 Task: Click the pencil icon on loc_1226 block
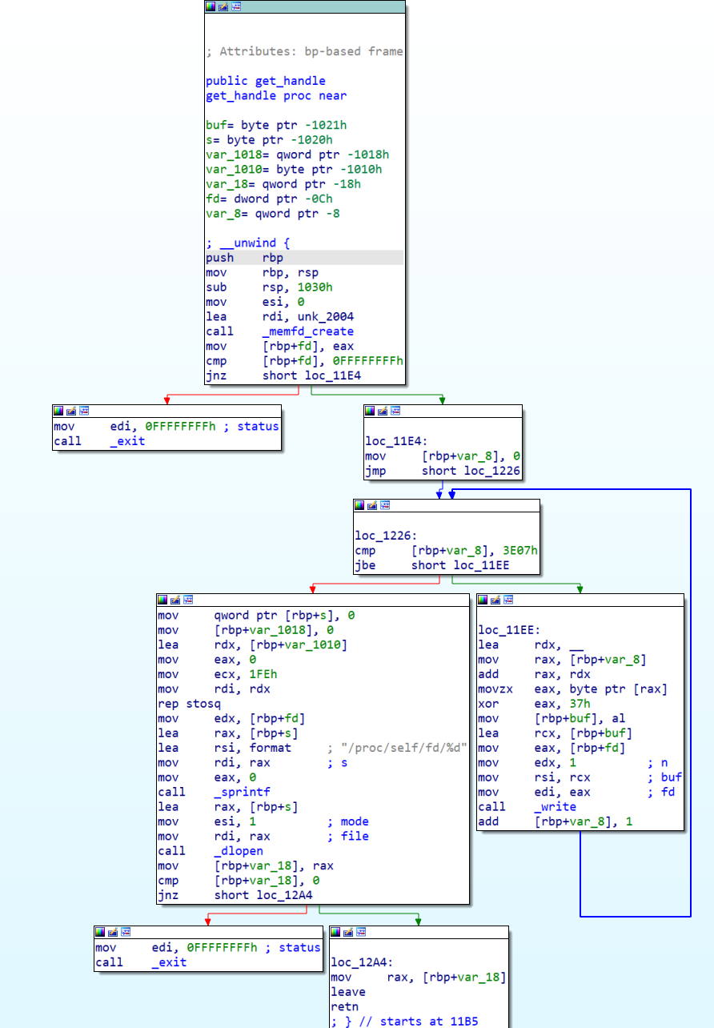(x=371, y=505)
